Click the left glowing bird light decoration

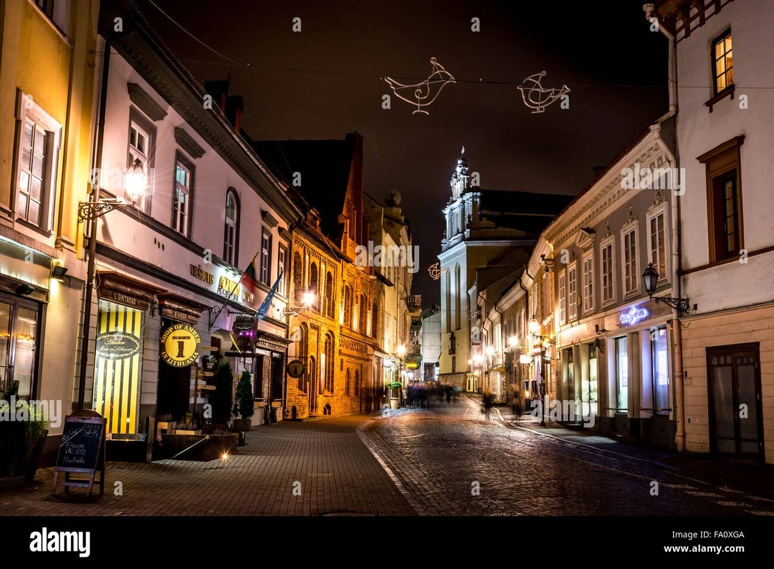point(420,86)
